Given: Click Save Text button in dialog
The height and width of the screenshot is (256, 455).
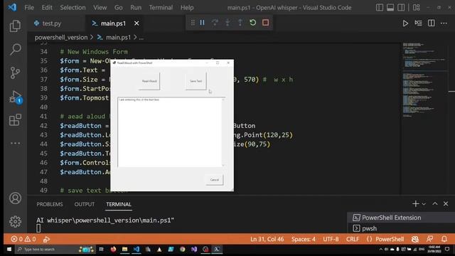Looking at the screenshot, I should [x=196, y=81].
